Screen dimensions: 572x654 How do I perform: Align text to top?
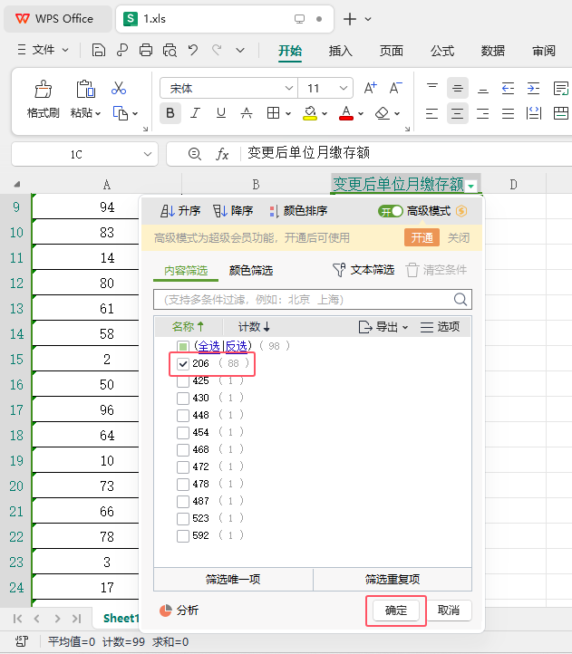pyautogui.click(x=432, y=88)
